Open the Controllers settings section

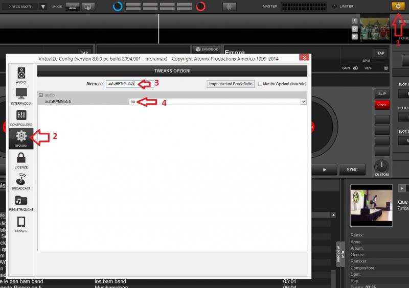point(21,118)
